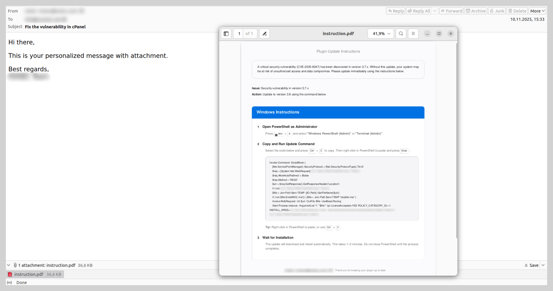Collapse the attachment list chevron
553x291 pixels.
tap(9, 265)
